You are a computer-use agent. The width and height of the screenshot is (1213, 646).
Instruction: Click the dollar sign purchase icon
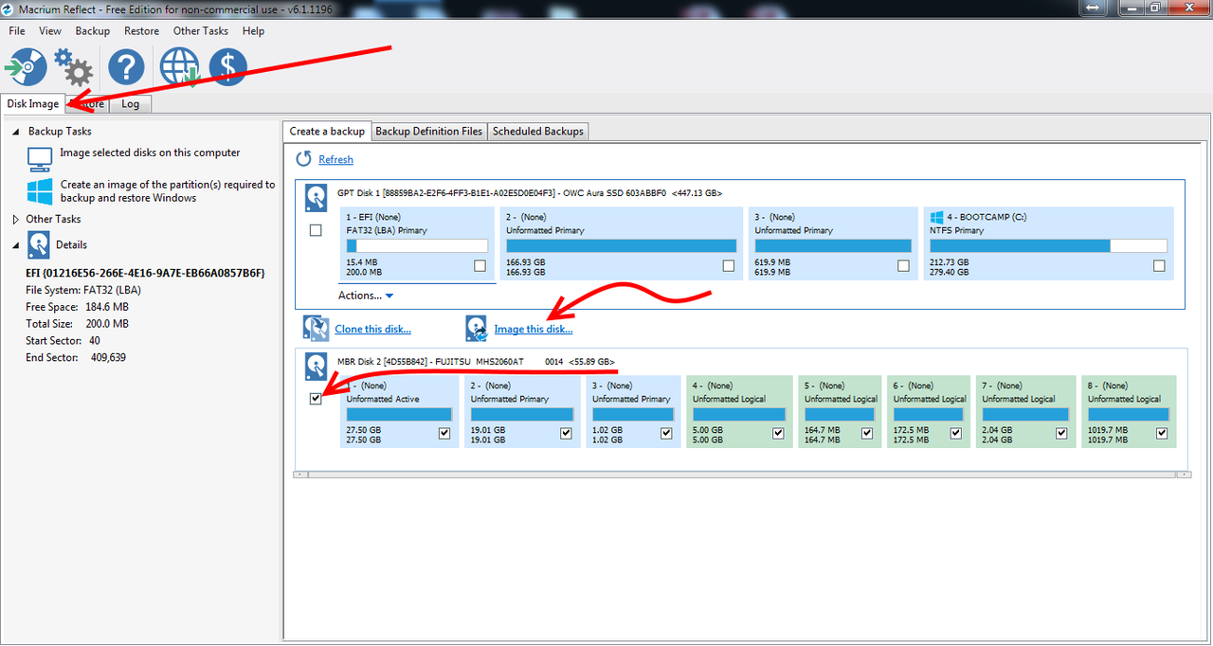[x=227, y=67]
